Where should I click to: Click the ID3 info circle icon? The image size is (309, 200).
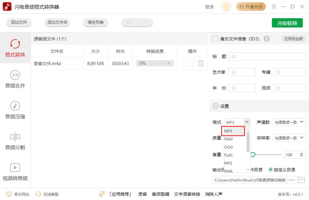click(267, 39)
